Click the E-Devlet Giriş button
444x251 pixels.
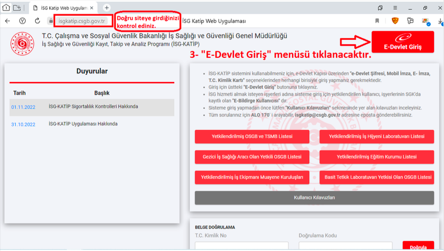402,43
